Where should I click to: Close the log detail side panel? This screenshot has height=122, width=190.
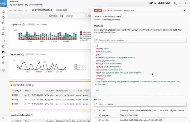click(x=184, y=11)
